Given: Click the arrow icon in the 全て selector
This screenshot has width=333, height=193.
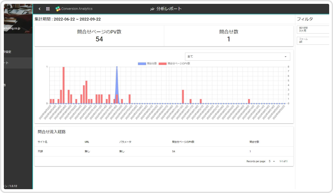Looking at the screenshot, I should click(285, 57).
